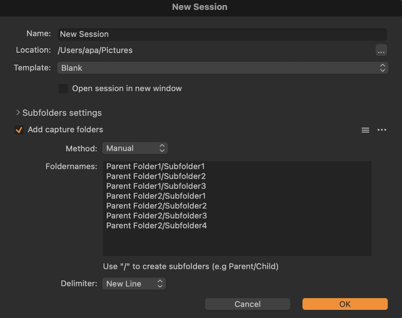Click the /Users/apa/Pictures location path
The height and width of the screenshot is (318, 402).
click(x=95, y=50)
